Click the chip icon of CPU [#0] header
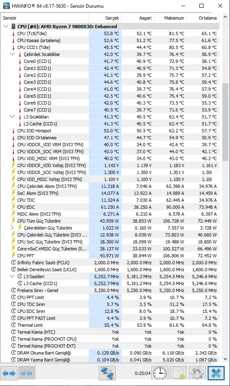 tap(13, 26)
